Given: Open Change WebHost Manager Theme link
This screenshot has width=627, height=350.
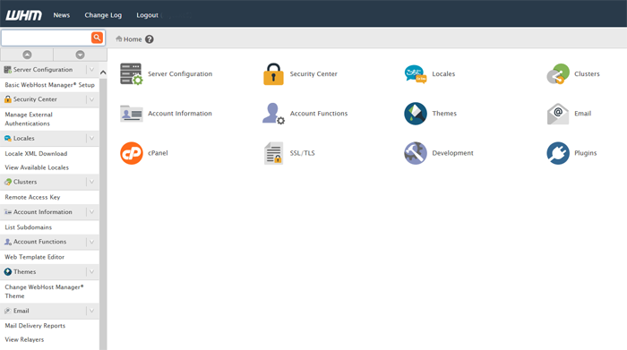Looking at the screenshot, I should click(x=44, y=292).
